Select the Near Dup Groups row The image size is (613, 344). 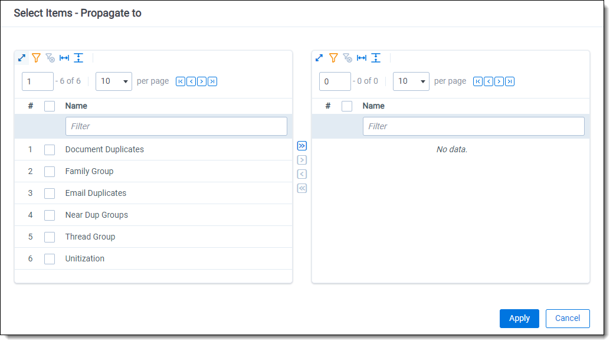(x=97, y=215)
